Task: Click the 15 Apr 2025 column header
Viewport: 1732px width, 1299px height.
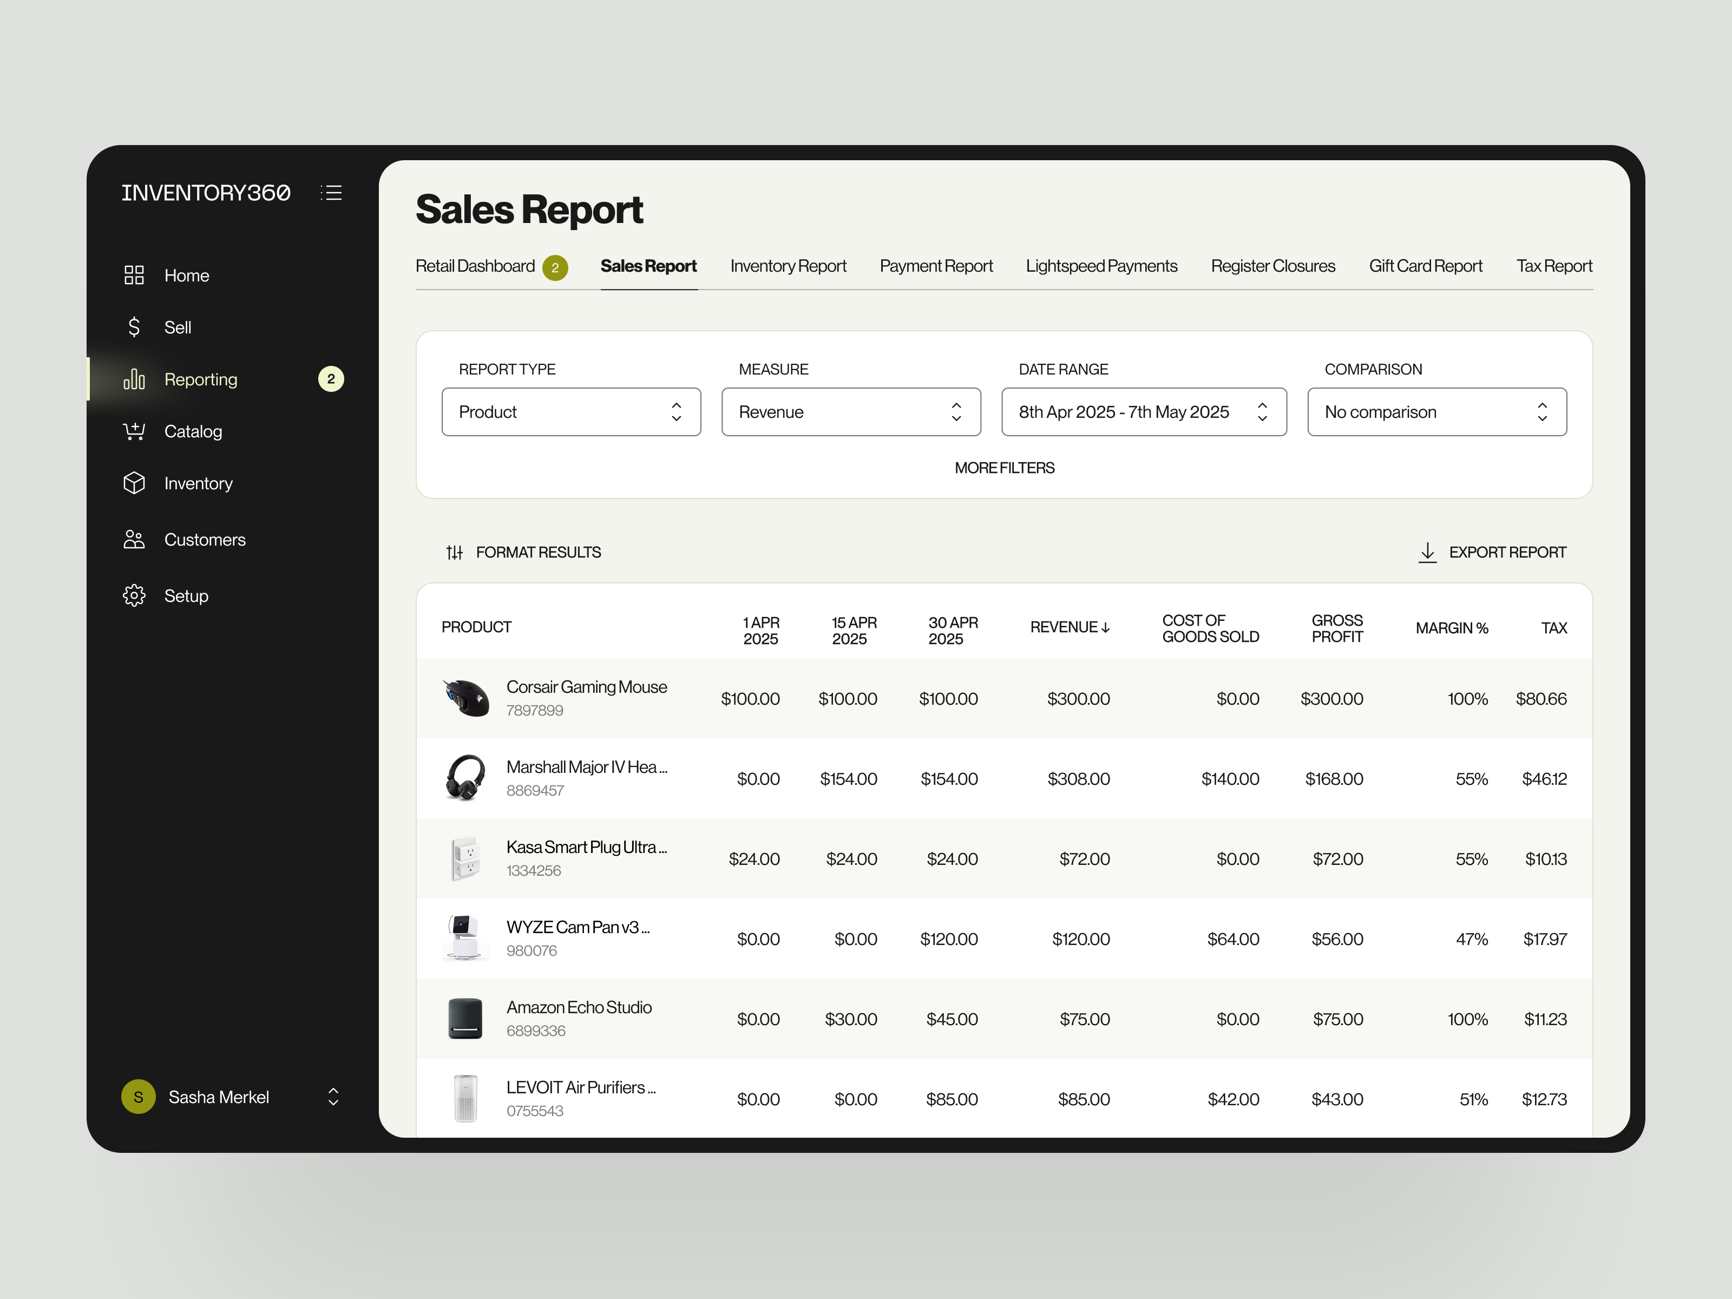Action: click(854, 631)
